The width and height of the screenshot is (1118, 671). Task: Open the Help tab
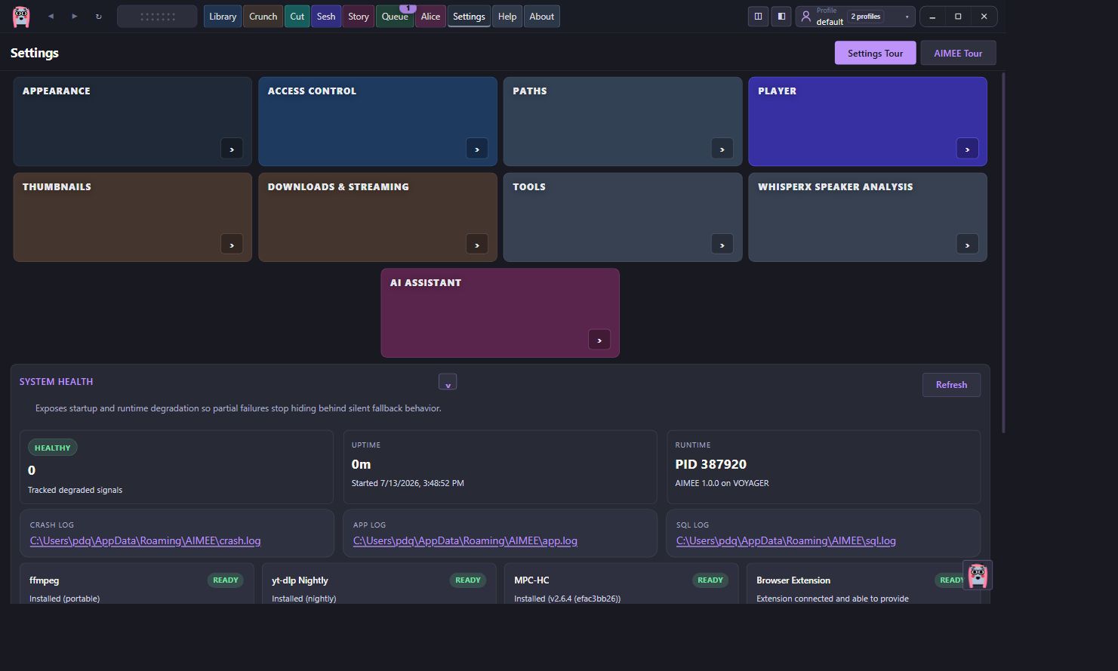[507, 17]
